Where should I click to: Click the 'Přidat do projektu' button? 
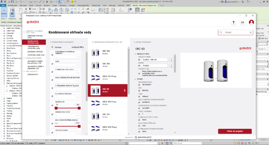pyautogui.click(x=235, y=131)
